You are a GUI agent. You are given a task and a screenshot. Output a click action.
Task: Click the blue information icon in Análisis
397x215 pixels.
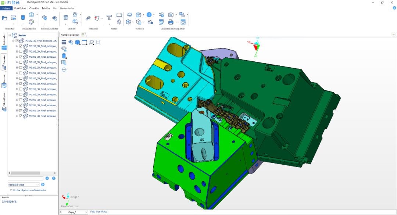[x=149, y=15]
